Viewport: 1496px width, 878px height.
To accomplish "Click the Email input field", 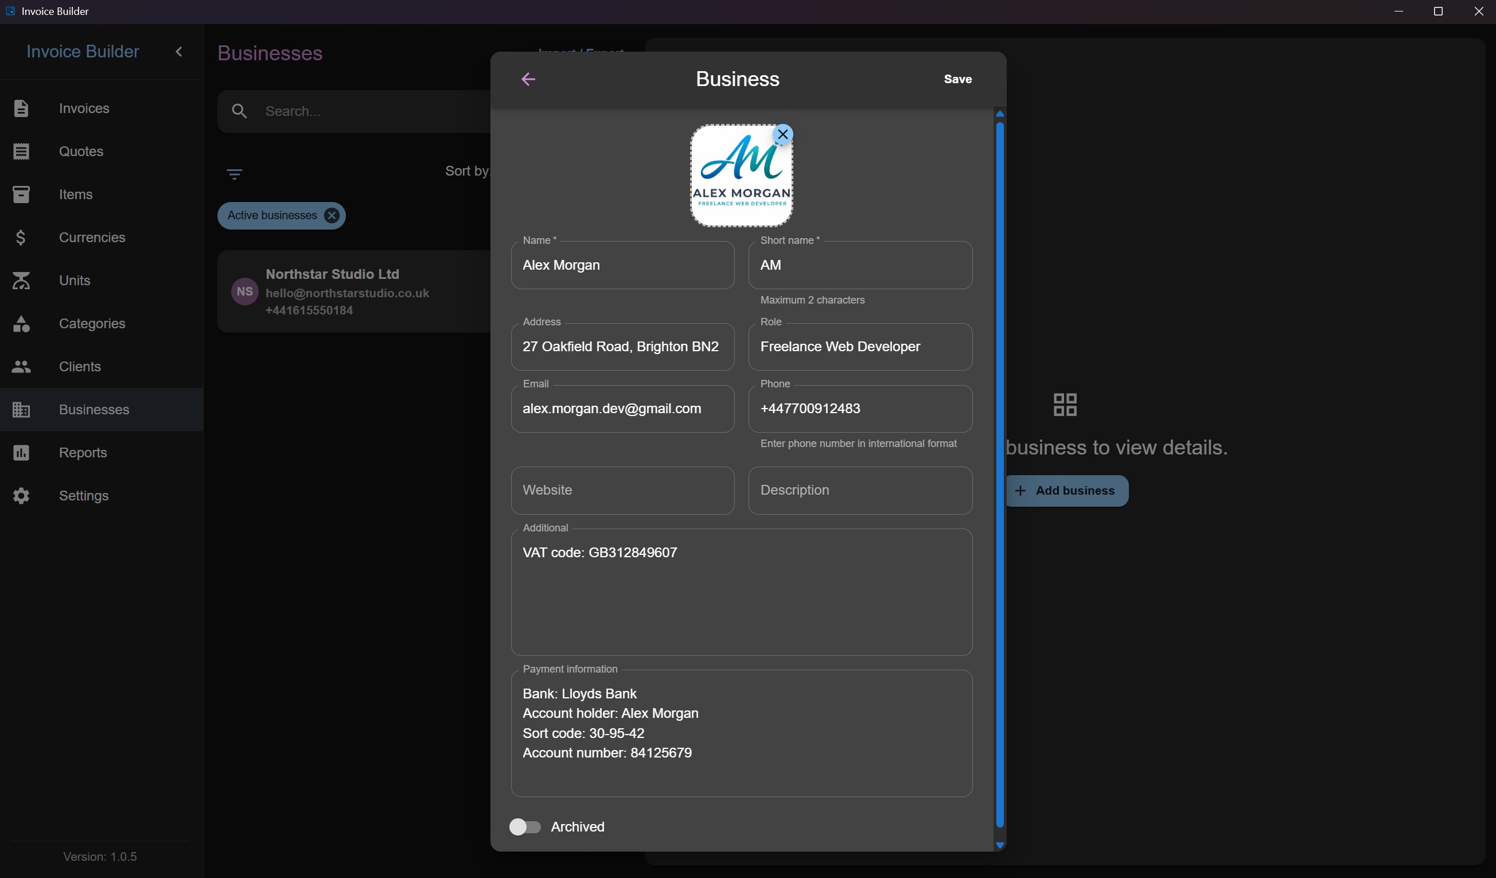I will pos(623,409).
